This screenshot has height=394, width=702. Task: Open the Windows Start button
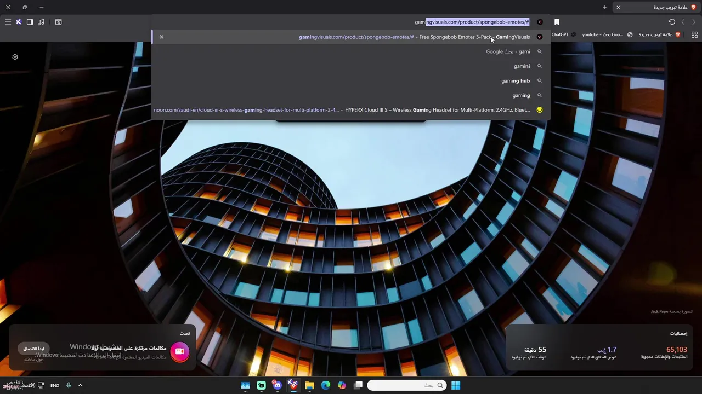[456, 385]
